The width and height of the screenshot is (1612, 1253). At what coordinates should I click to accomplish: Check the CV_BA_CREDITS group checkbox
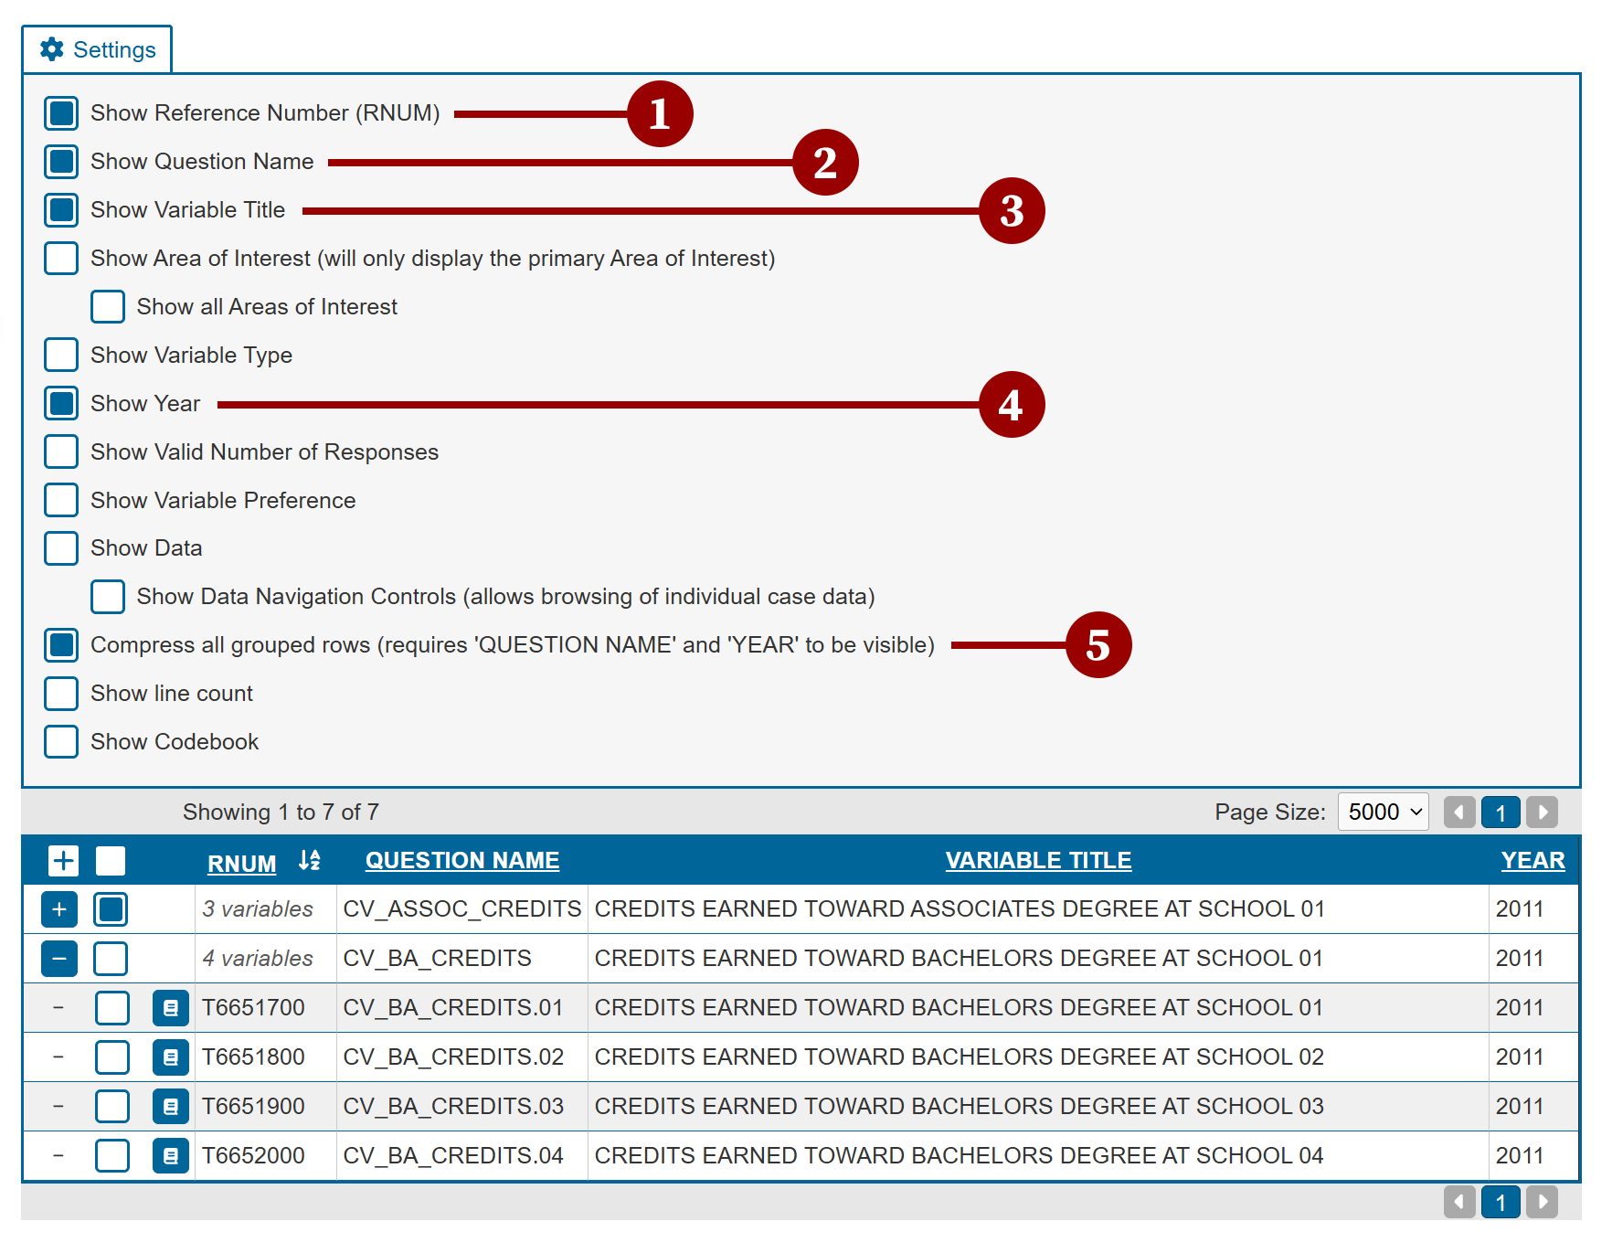[x=111, y=959]
